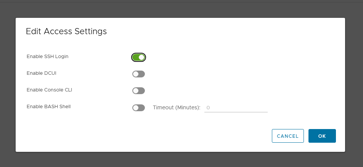Viewport: 363px width, 167px height.
Task: Disable the Enable SSH Login toggle
Action: point(138,57)
